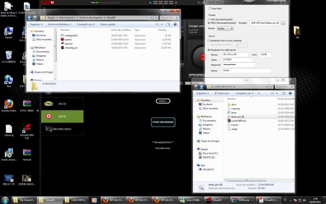Click the Name field containing DJ SONY
This screenshot has height=204, width=326.
(x=237, y=60)
